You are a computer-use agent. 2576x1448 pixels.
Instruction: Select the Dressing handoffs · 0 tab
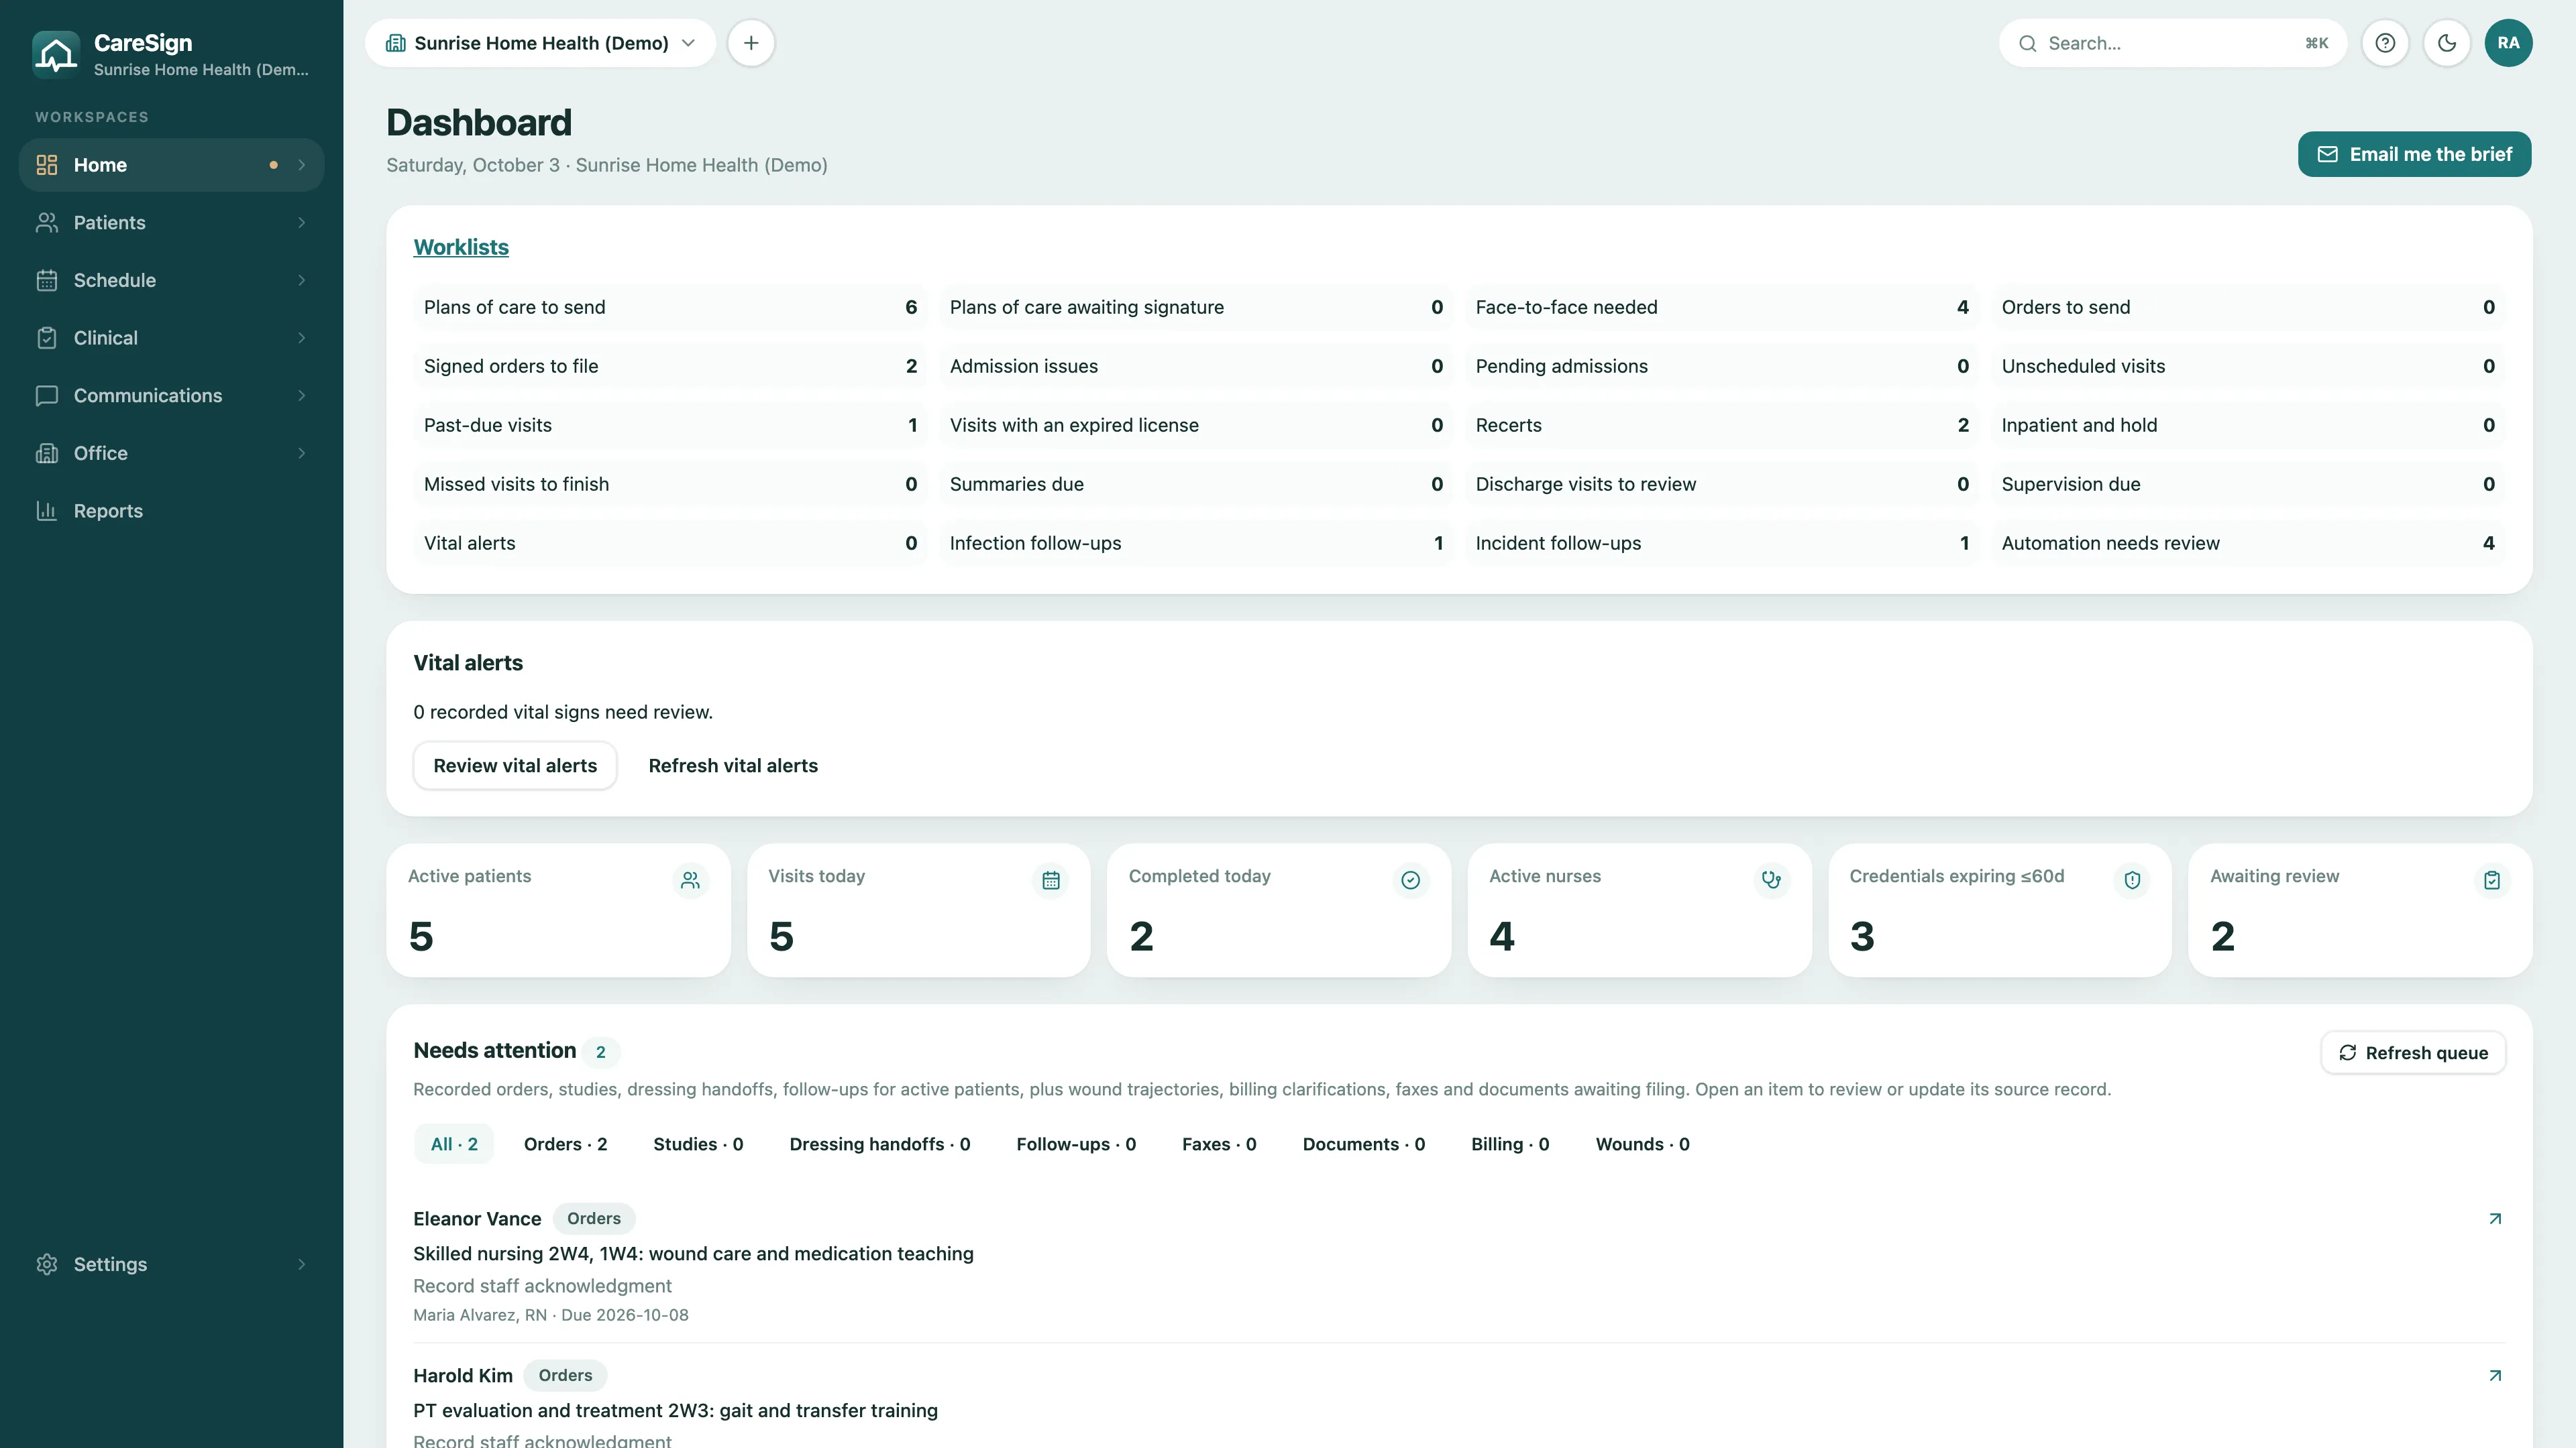tap(879, 1144)
